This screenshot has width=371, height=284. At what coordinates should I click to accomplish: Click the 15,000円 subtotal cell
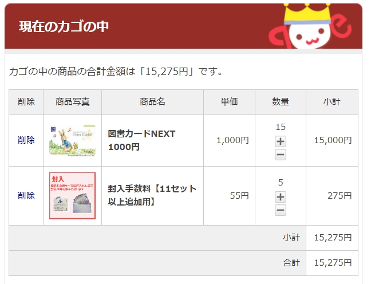coord(333,140)
